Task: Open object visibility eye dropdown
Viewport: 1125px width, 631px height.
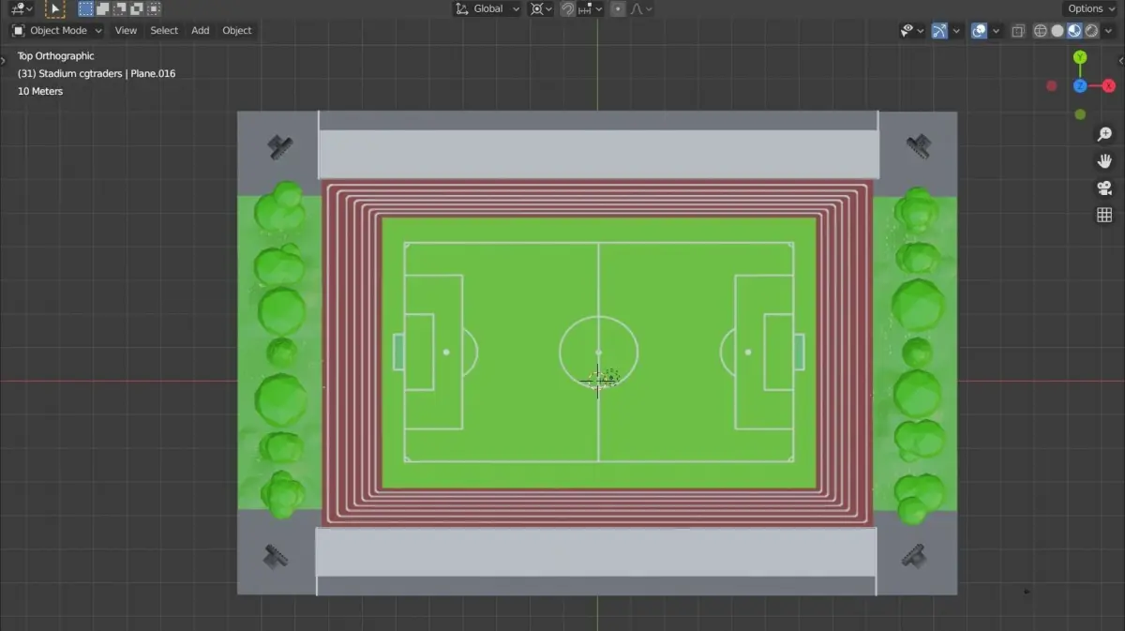Action: (912, 30)
